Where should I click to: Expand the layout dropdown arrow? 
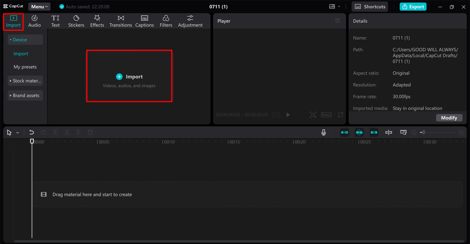point(339,7)
